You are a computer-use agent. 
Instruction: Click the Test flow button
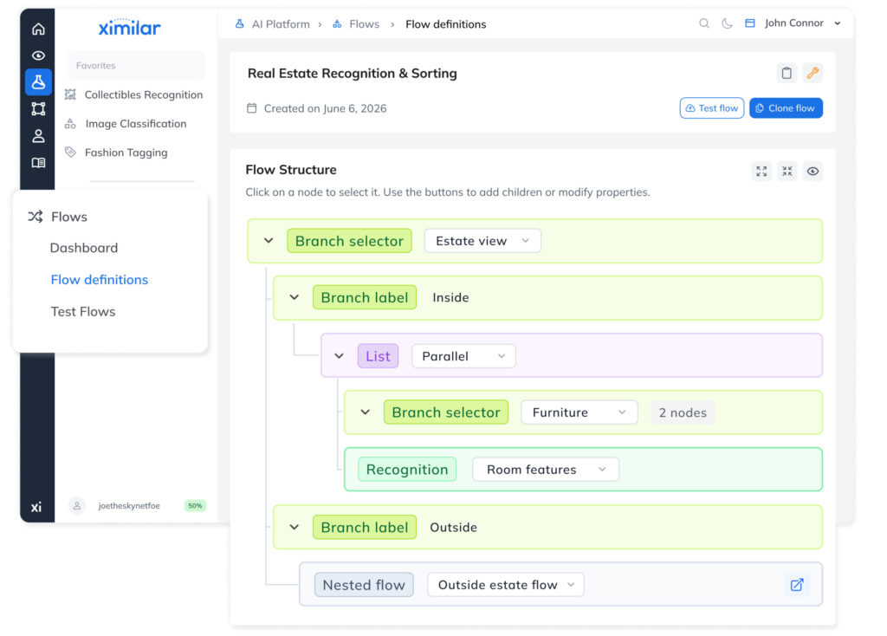[711, 107]
